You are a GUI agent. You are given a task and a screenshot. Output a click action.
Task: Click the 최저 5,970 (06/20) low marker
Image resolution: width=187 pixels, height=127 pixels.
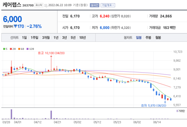[x=153, y=105]
